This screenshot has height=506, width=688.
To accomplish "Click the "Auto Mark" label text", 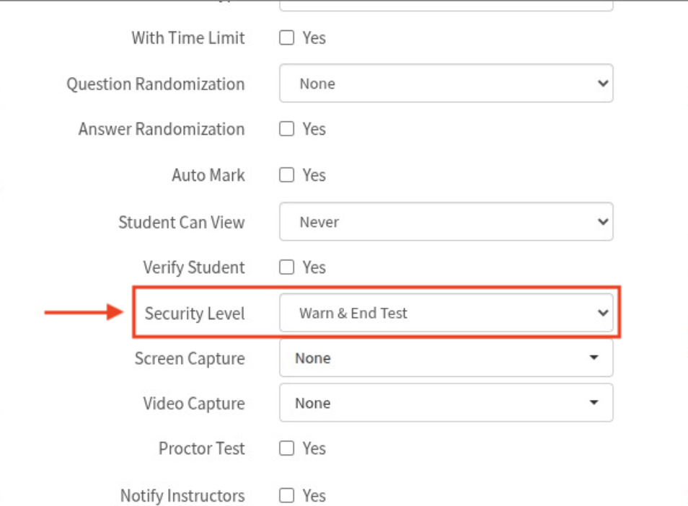I will click(208, 175).
